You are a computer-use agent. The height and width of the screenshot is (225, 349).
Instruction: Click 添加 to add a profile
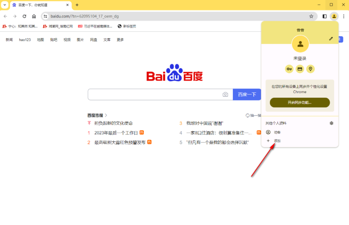300,141
